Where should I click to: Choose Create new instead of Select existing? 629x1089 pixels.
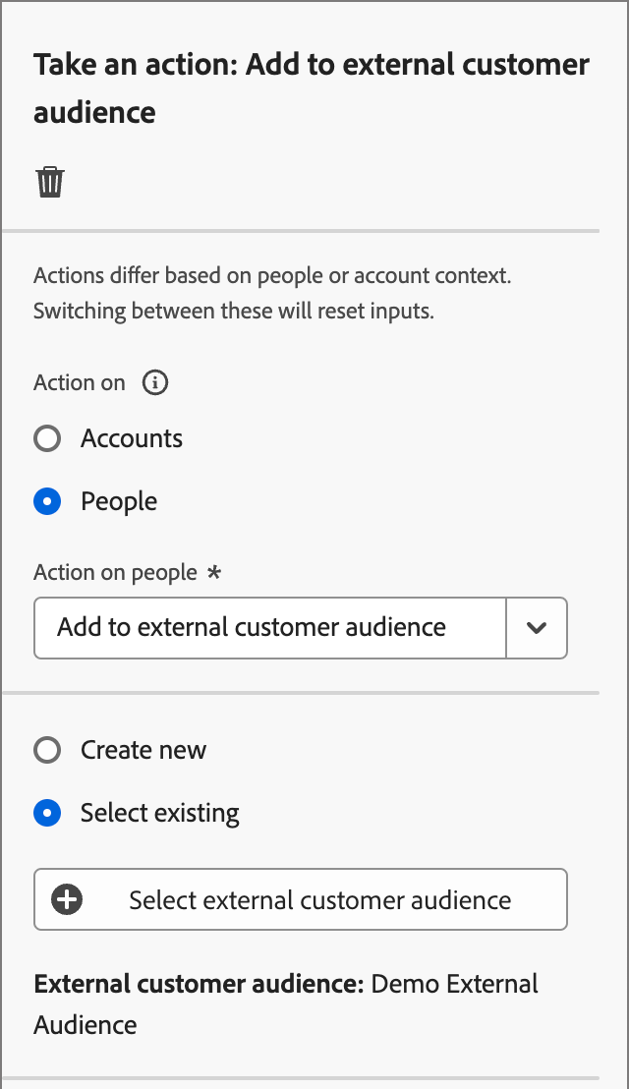(x=46, y=750)
